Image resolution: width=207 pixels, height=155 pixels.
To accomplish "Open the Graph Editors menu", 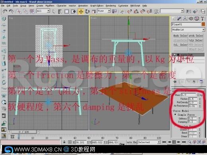I will [x=97, y=6].
